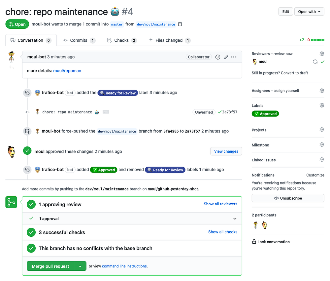Unsubscribe from notifications
The height and width of the screenshot is (281, 330).
(288, 198)
